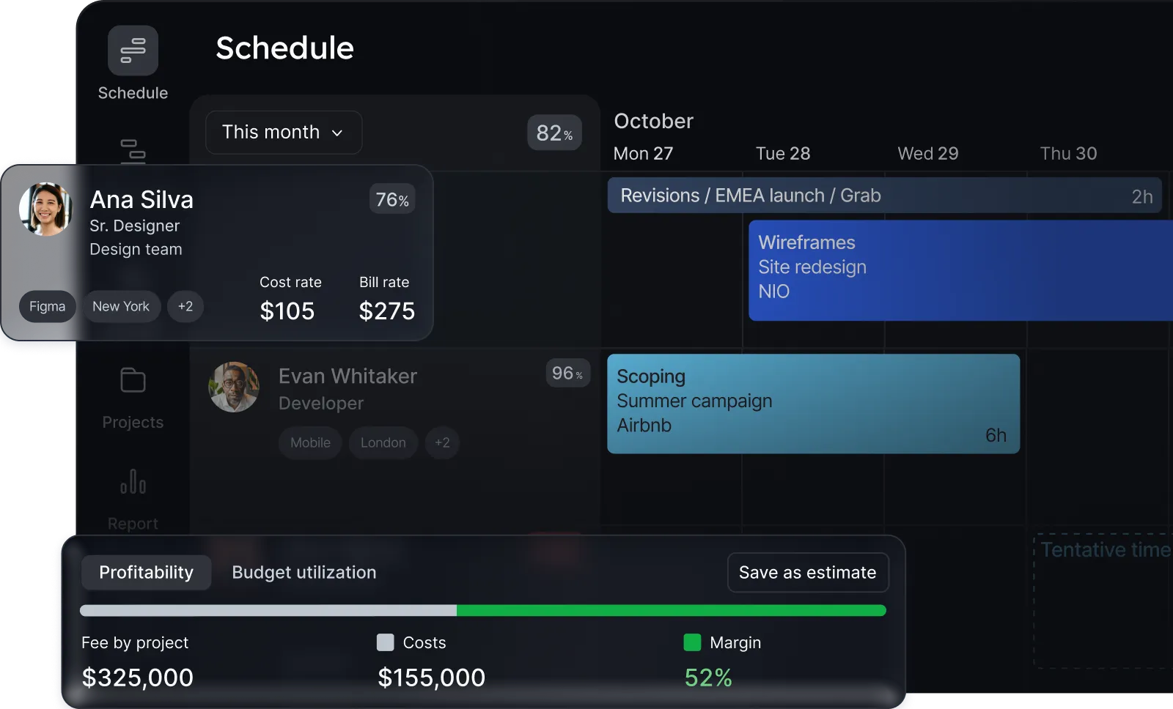
Task: Switch to the Profitability tab
Action: pyautogui.click(x=147, y=573)
